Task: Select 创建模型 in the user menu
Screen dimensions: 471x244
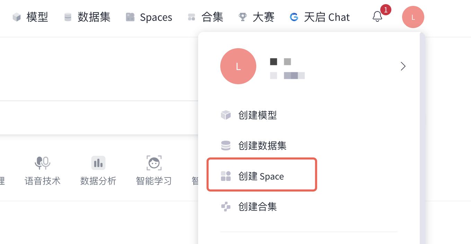Action: pos(258,115)
